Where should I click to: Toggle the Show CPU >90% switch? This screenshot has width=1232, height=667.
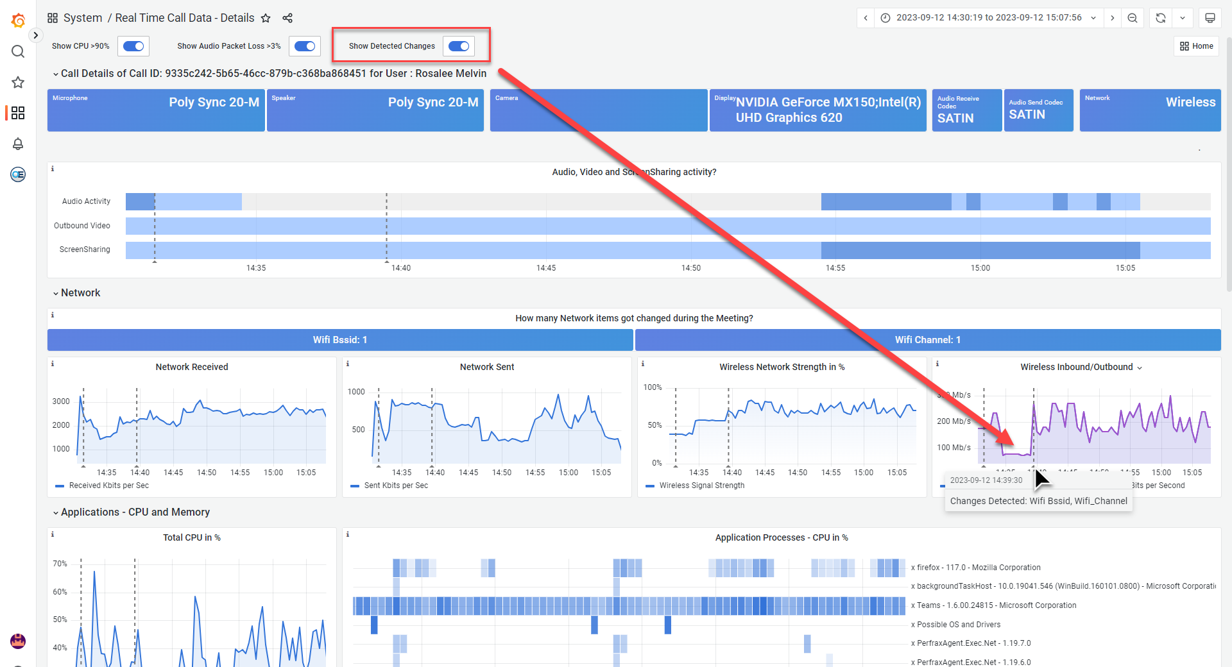[x=133, y=46]
